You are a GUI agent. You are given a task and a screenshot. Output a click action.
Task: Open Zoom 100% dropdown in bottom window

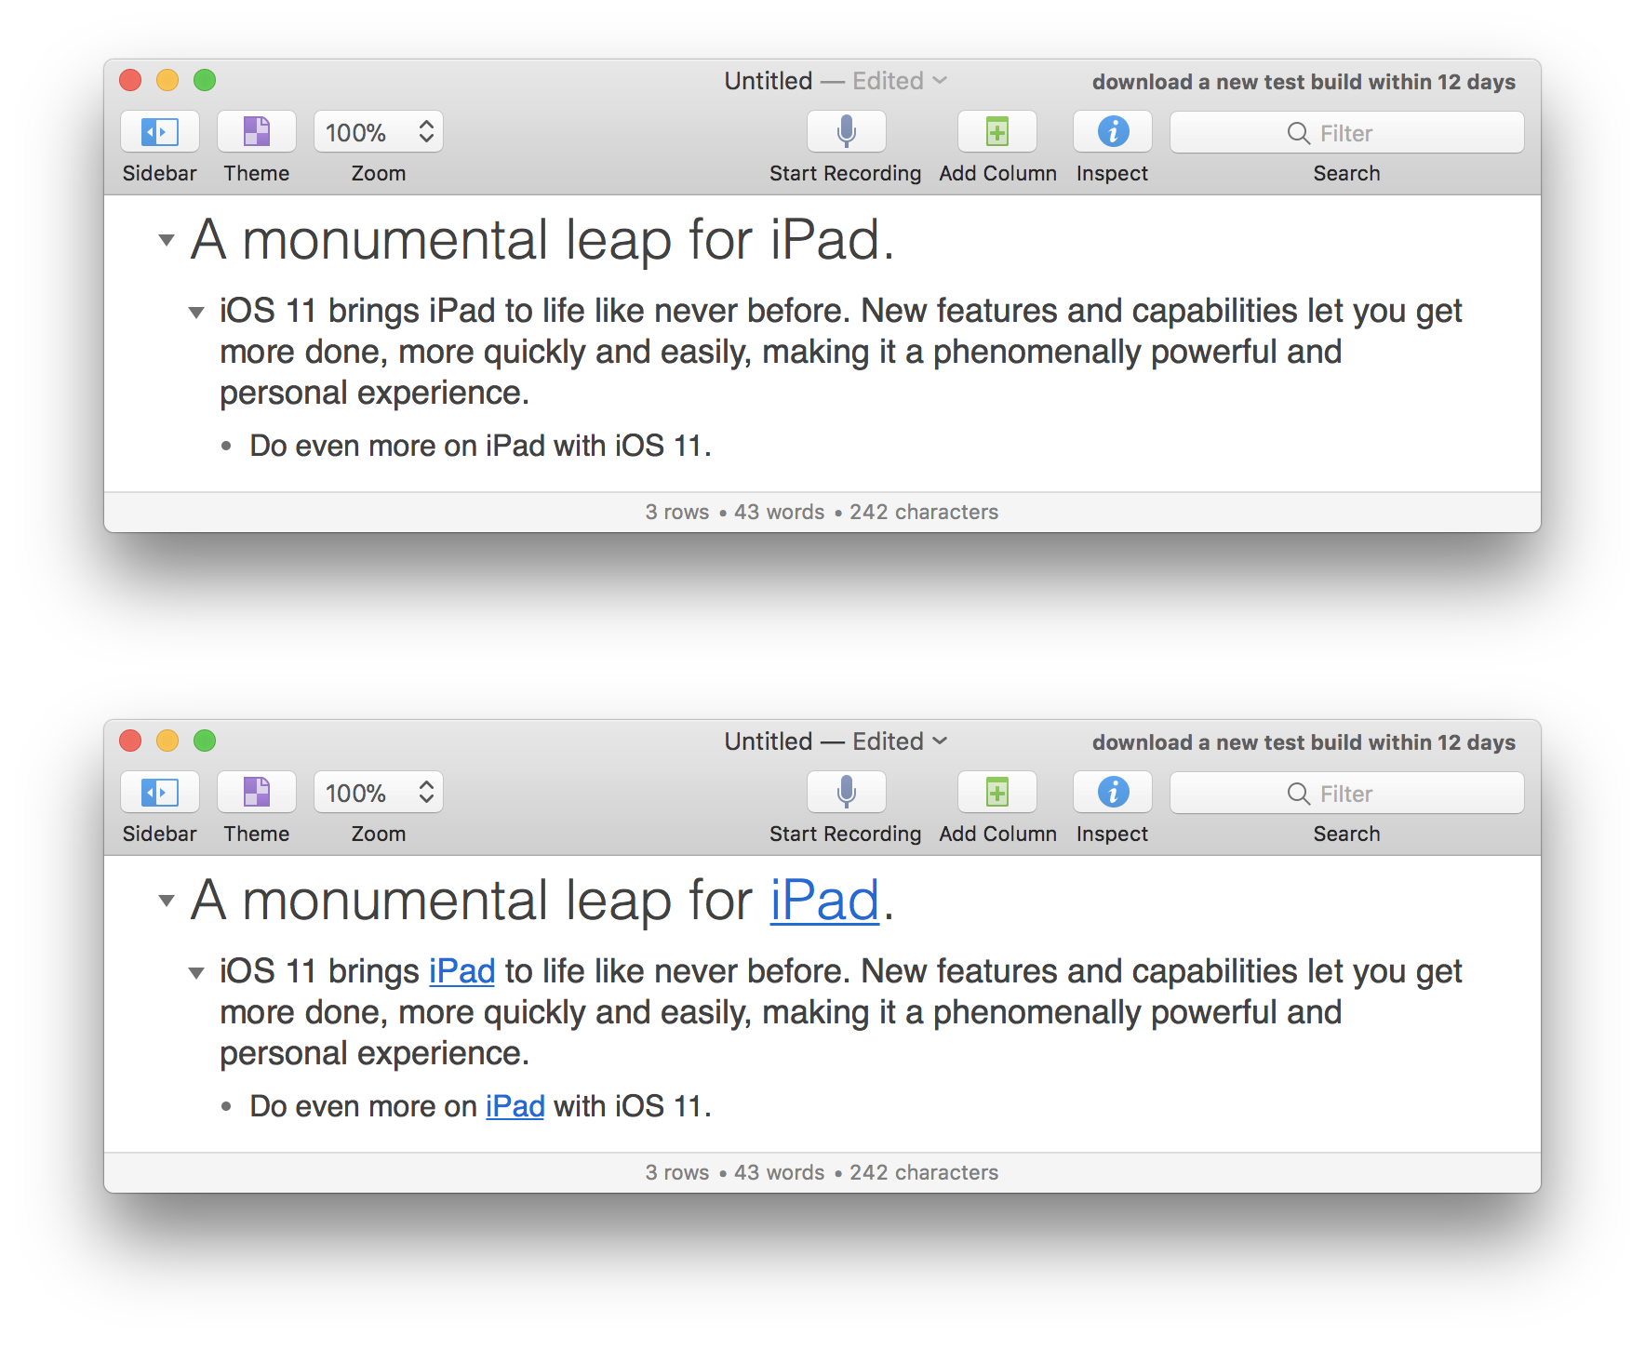point(379,793)
